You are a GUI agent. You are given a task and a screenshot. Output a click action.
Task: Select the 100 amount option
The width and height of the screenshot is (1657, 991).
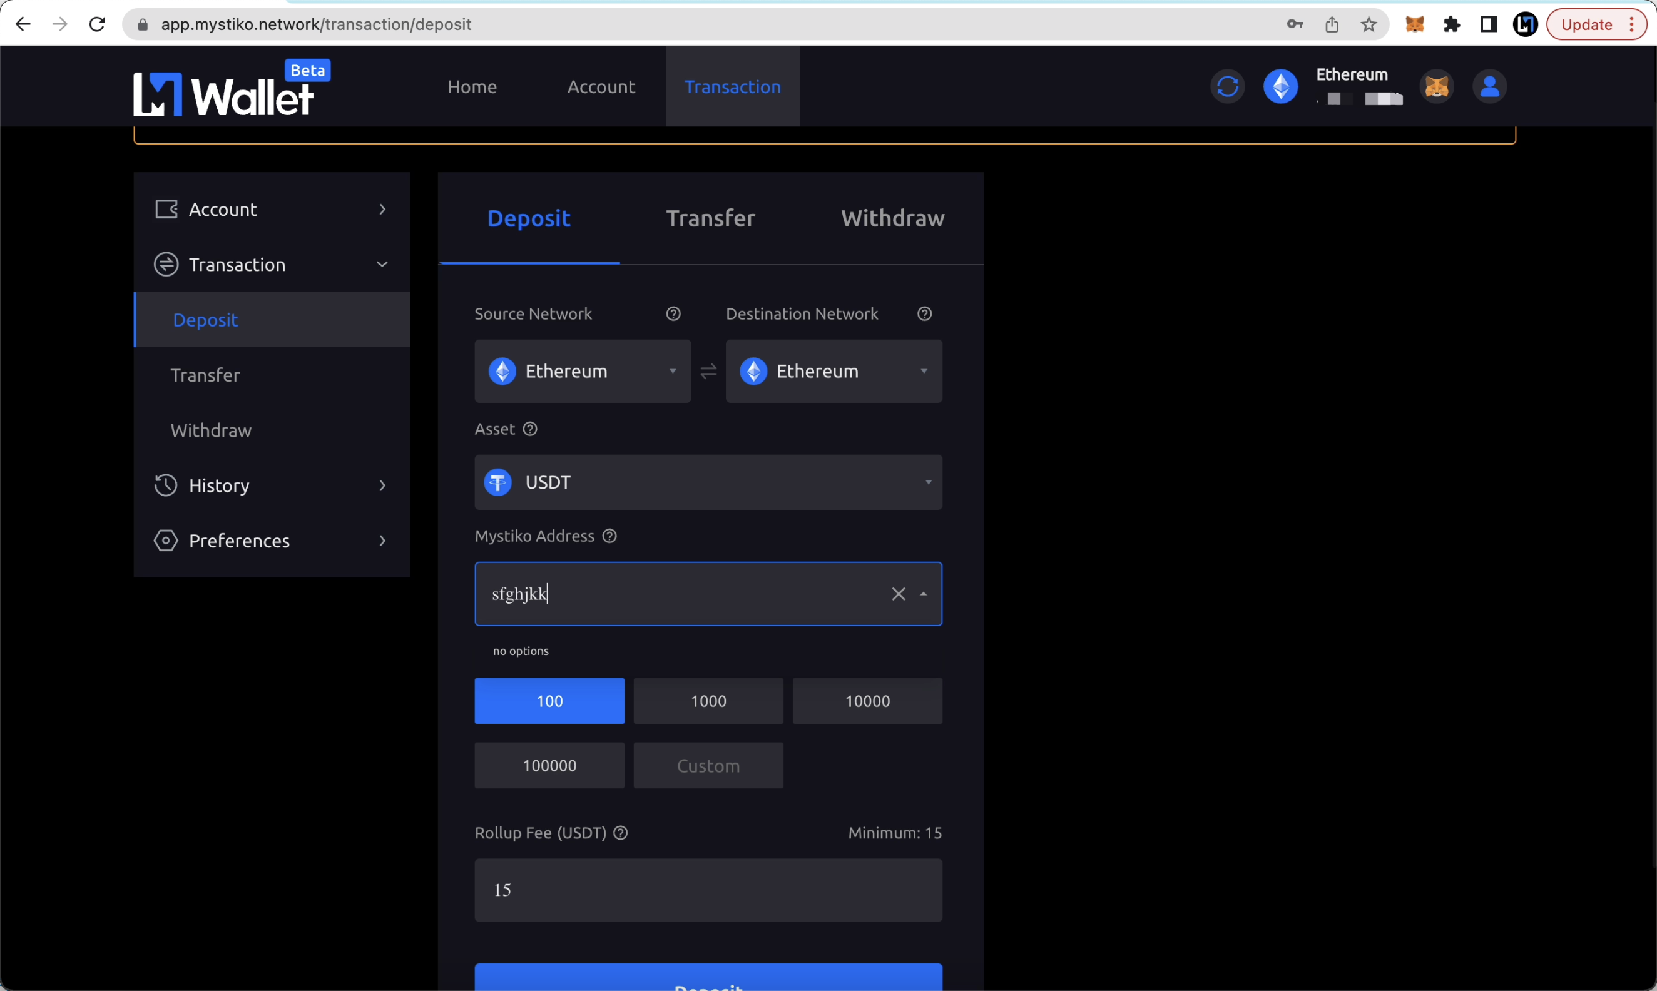pos(549,701)
